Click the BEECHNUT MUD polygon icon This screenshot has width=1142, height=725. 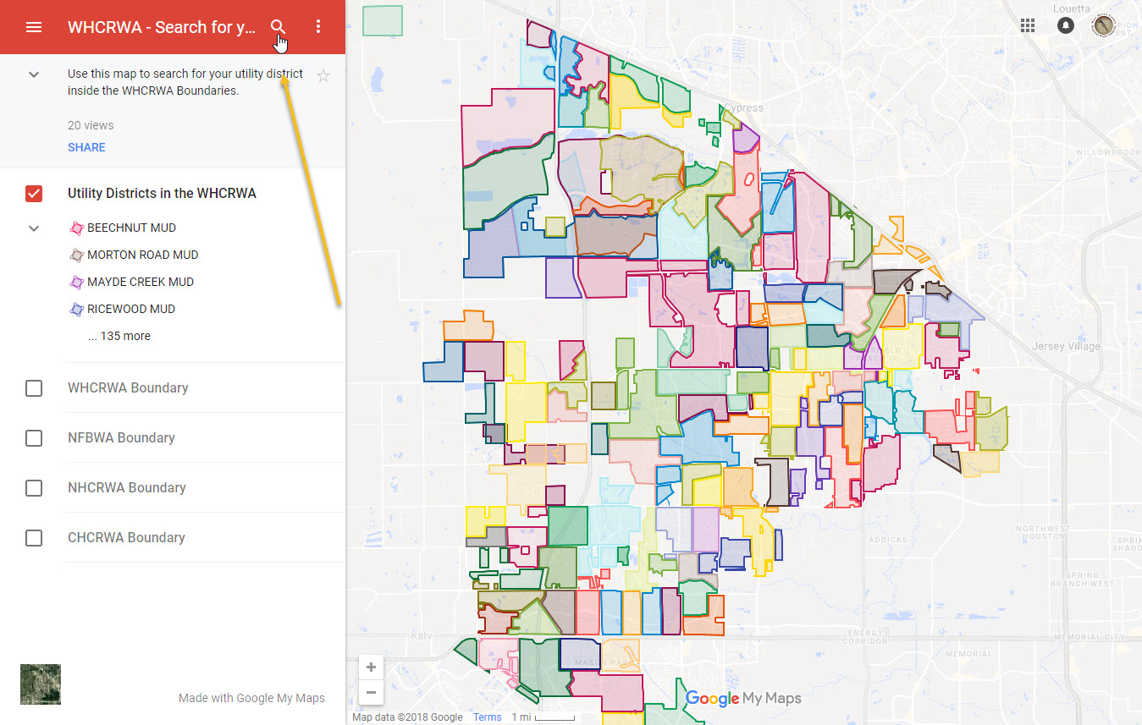pyautogui.click(x=76, y=228)
